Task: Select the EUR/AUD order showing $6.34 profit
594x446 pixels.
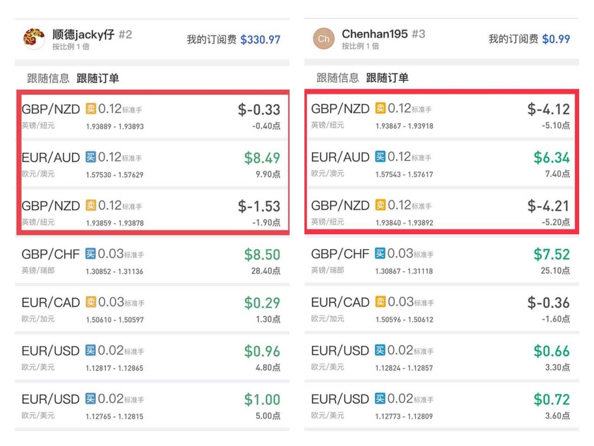Action: coord(441,164)
